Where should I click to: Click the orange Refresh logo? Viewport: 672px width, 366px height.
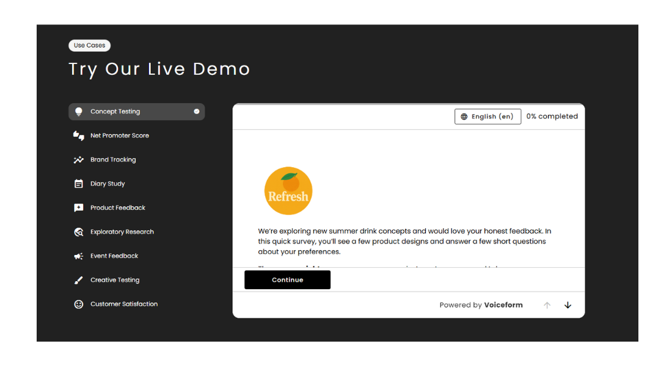pyautogui.click(x=288, y=190)
